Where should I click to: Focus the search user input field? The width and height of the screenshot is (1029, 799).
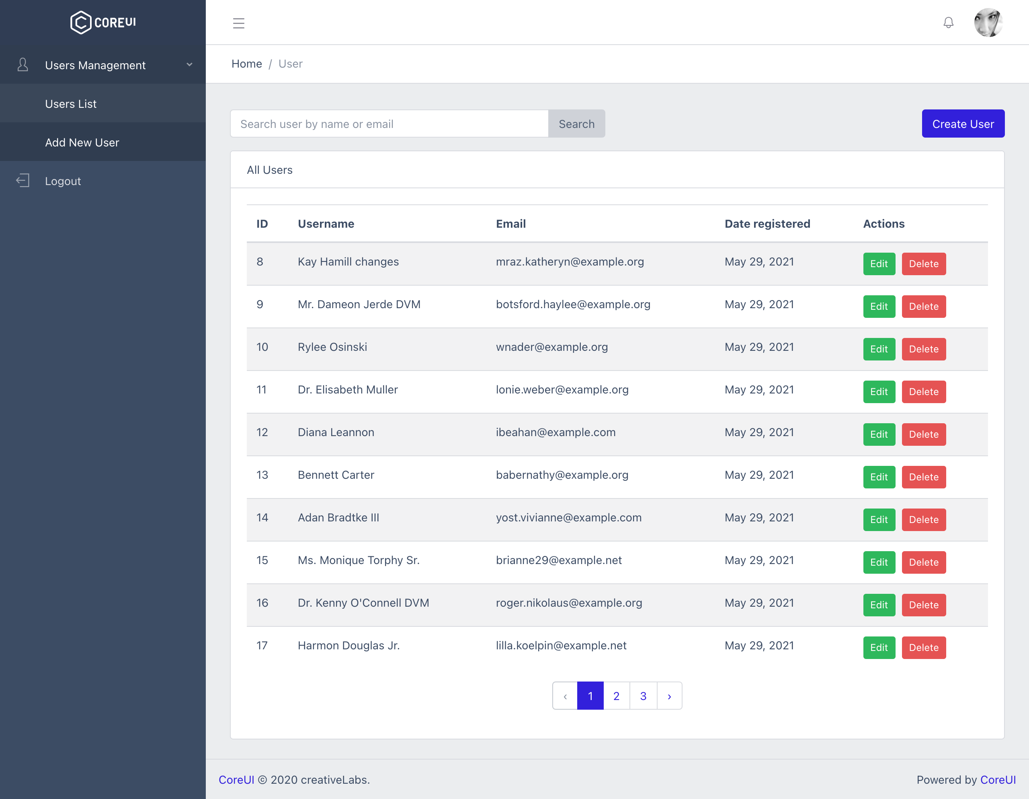pos(389,124)
